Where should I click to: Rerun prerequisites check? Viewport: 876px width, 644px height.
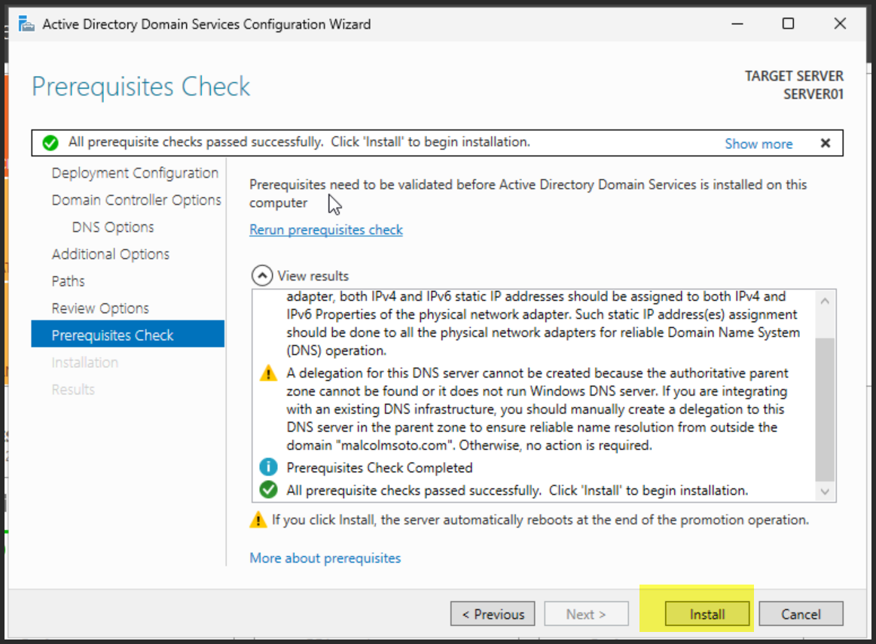pyautogui.click(x=325, y=230)
